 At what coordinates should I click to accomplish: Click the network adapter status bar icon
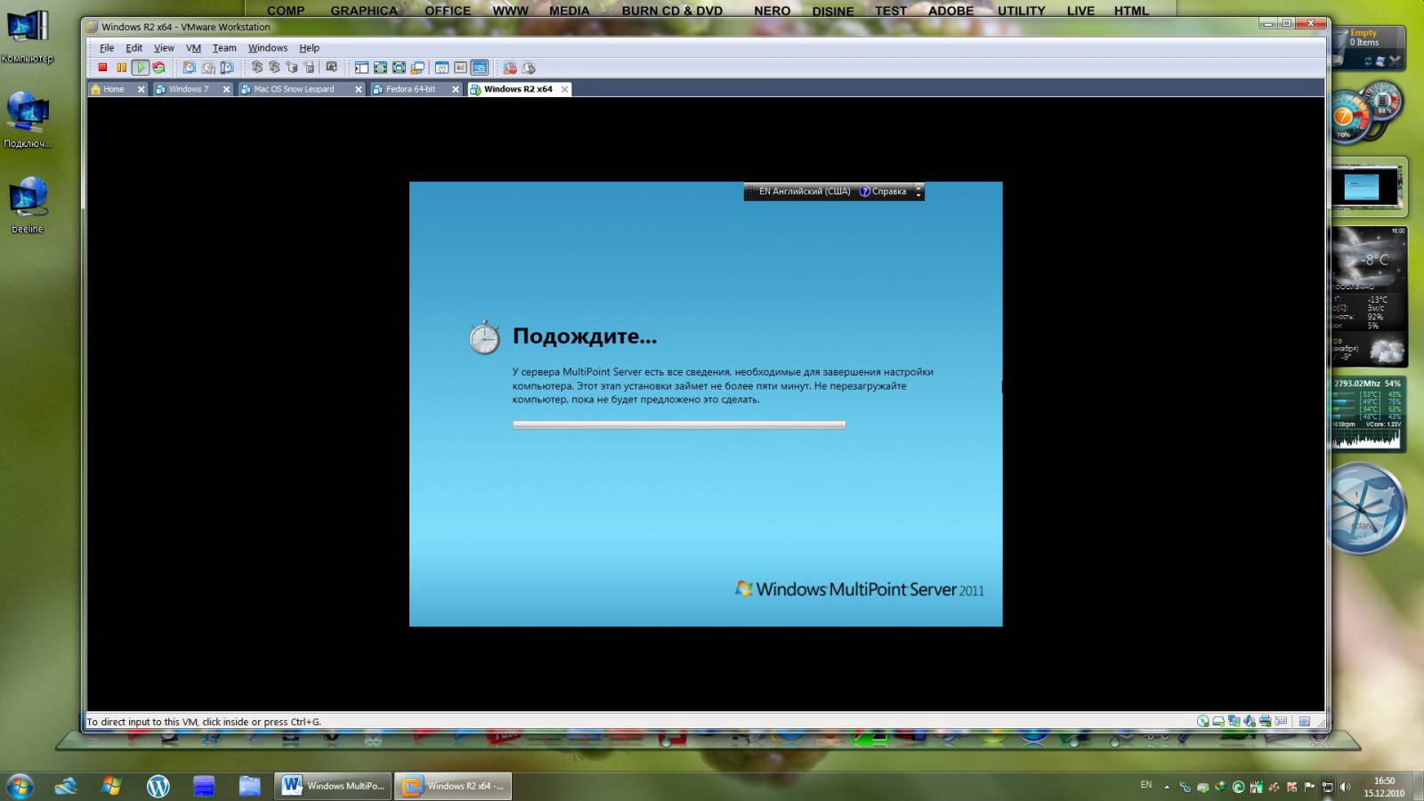click(x=1234, y=722)
